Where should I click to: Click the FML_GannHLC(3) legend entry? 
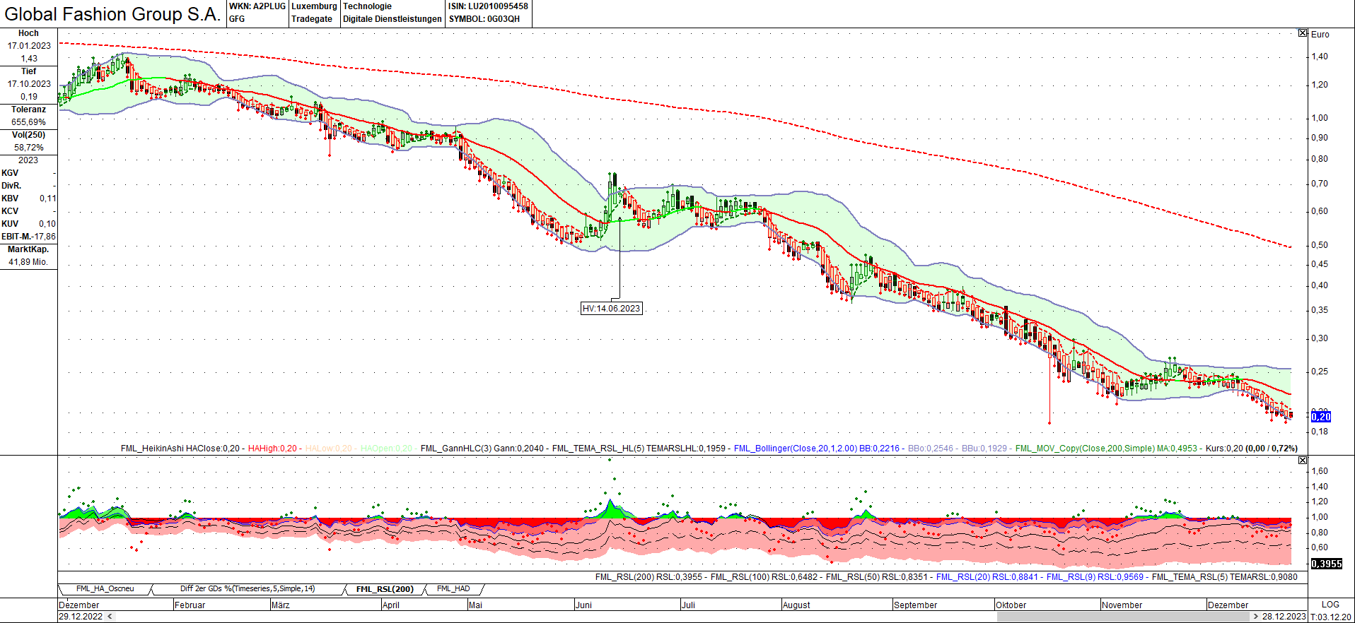pyautogui.click(x=482, y=449)
